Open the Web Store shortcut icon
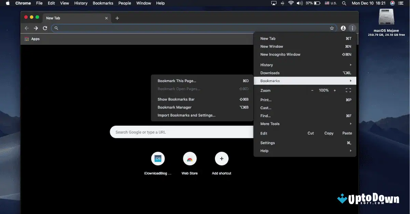Image resolution: width=410 pixels, height=214 pixels. coord(190,158)
